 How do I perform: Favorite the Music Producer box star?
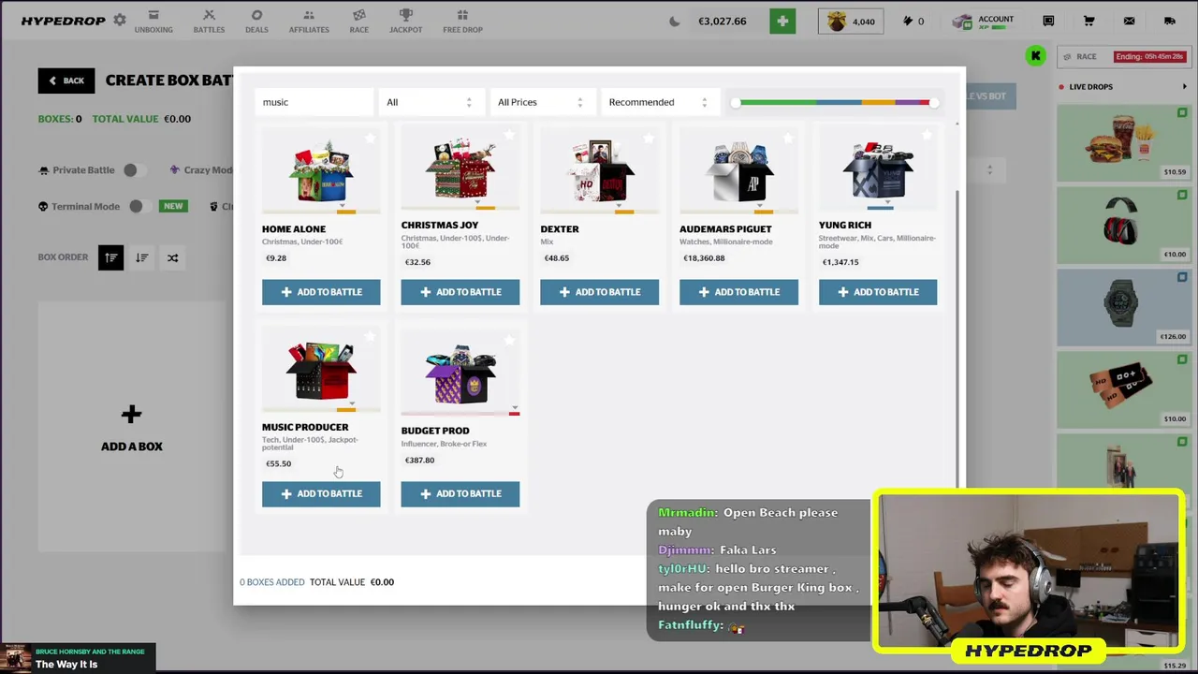[371, 336]
